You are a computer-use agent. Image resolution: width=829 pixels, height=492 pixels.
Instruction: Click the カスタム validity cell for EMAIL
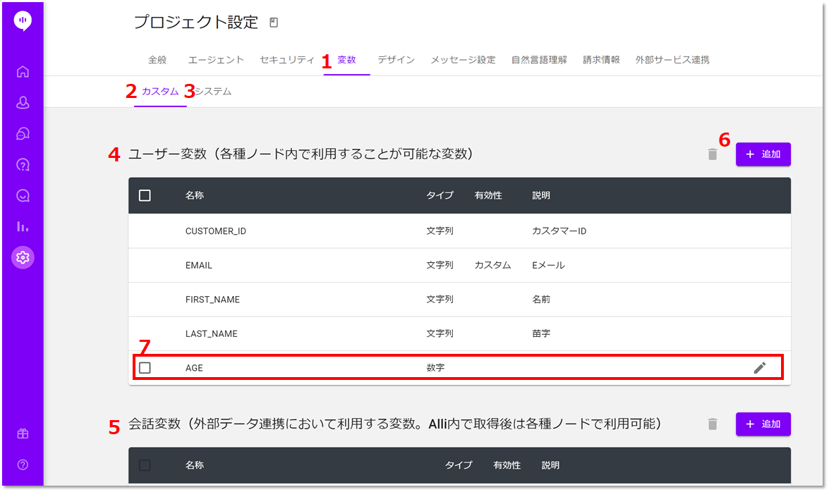492,265
